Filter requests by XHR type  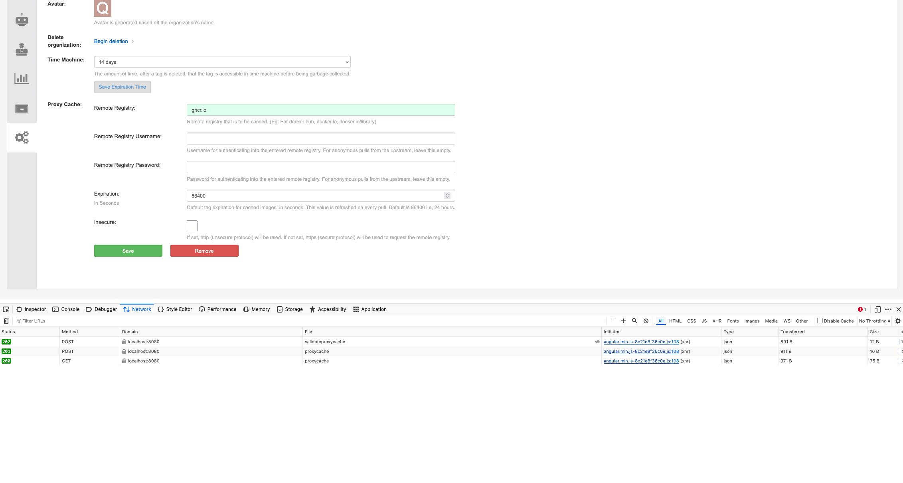tap(717, 321)
